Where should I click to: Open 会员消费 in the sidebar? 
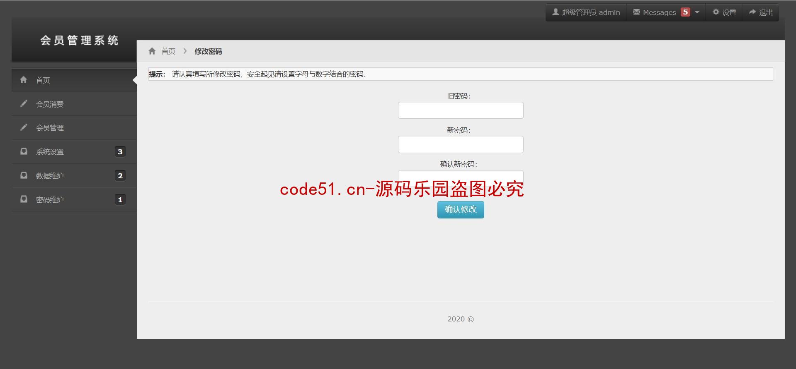coord(74,104)
